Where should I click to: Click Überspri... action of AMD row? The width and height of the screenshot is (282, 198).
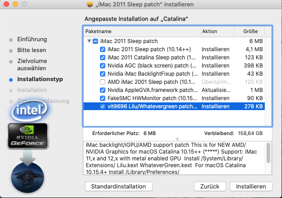(216, 82)
